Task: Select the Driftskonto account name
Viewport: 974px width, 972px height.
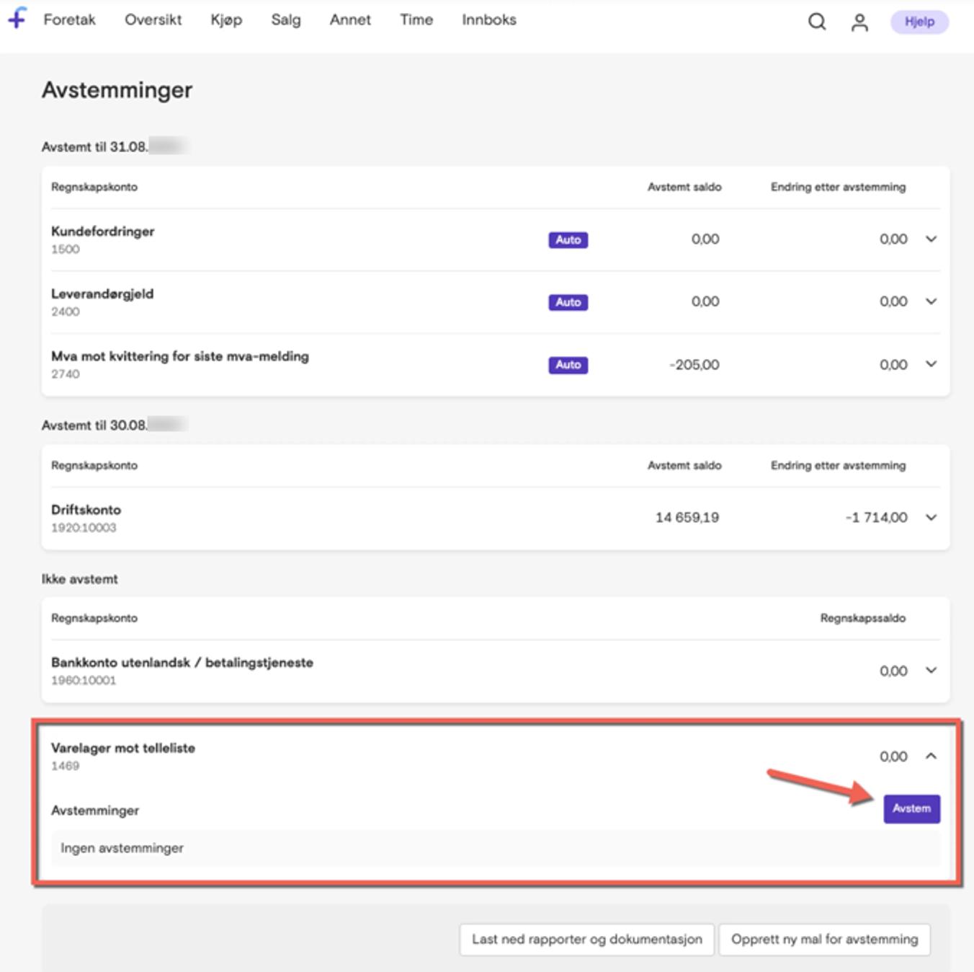Action: tap(86, 510)
